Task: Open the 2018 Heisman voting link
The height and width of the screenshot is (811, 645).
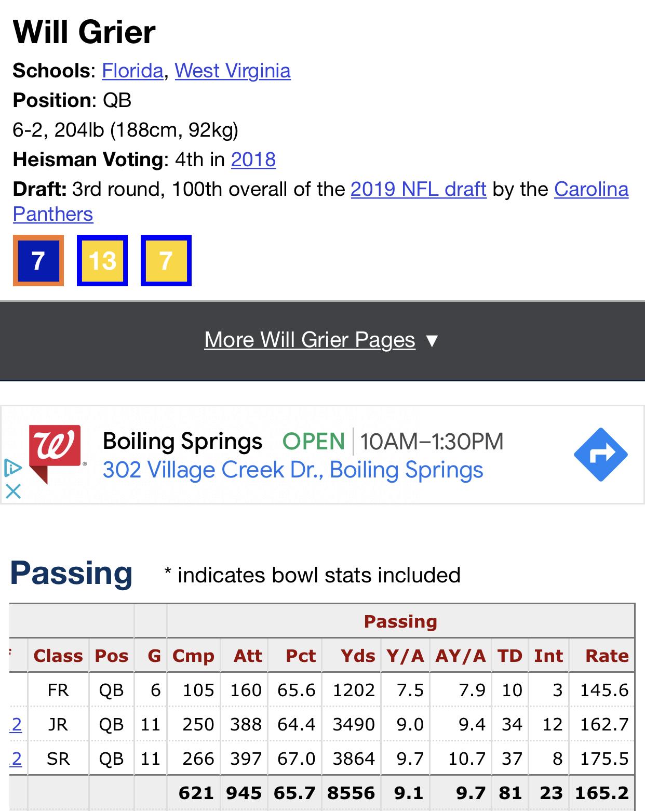Action: (253, 159)
